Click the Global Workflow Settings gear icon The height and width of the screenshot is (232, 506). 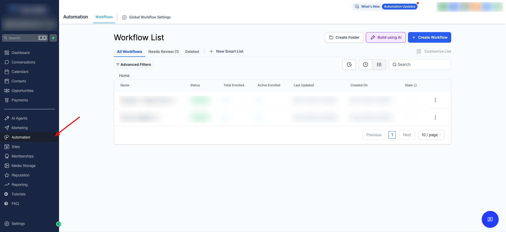pyautogui.click(x=124, y=17)
